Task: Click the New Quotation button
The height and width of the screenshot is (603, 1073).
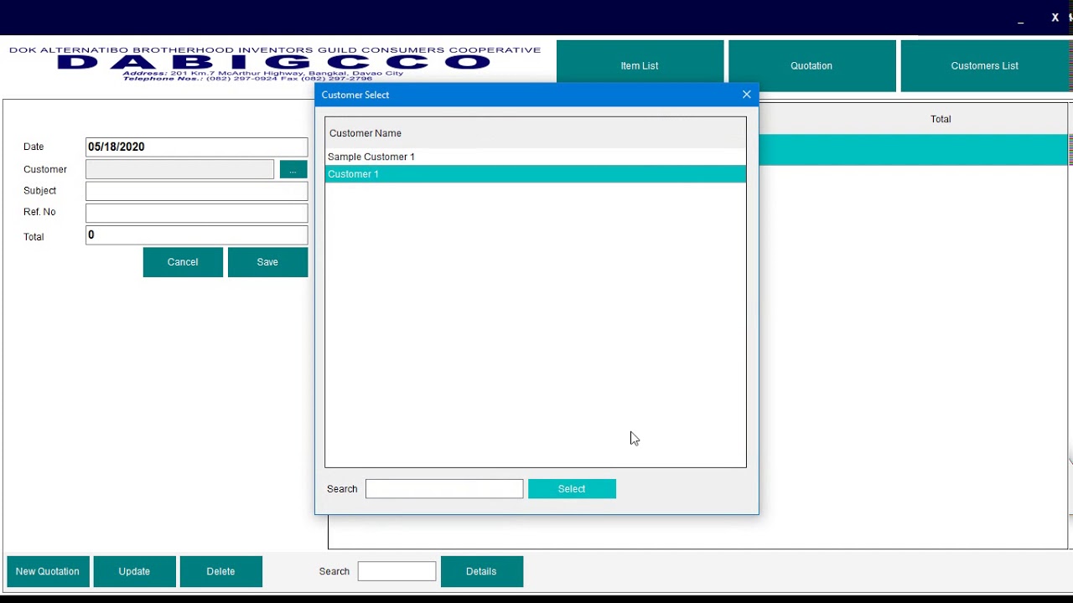Action: [x=48, y=571]
